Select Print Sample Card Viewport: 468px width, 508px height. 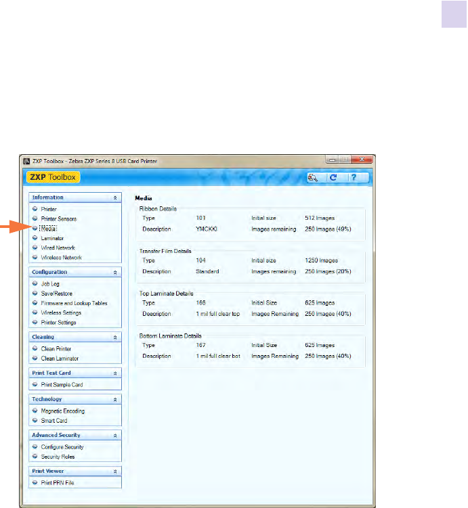[62, 385]
